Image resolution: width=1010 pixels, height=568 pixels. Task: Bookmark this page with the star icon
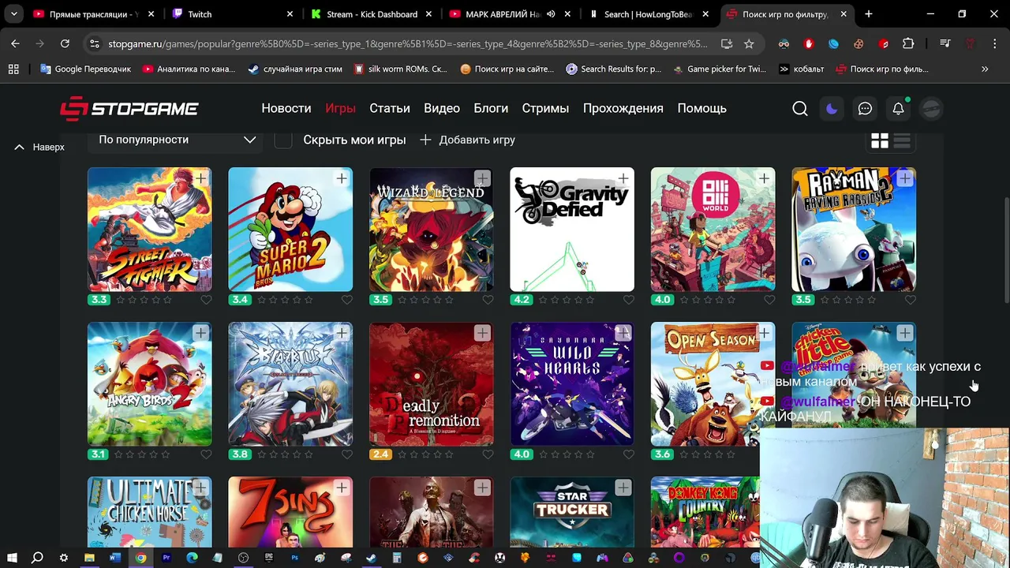click(749, 43)
